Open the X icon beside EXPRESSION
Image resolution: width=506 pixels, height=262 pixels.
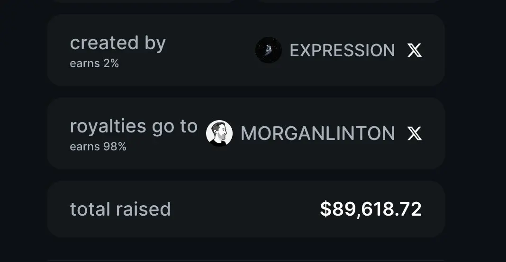[x=415, y=50]
